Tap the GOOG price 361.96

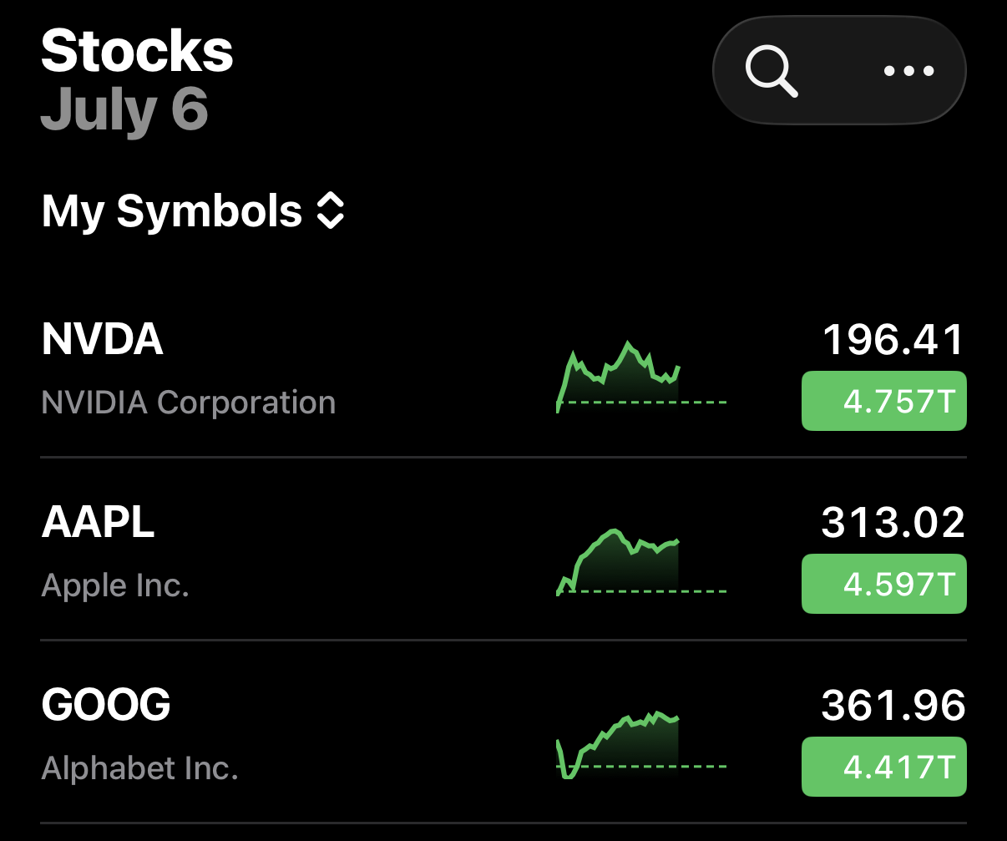coord(893,706)
